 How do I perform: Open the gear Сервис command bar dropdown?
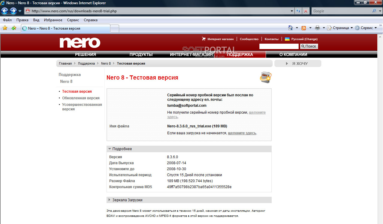click(366, 28)
